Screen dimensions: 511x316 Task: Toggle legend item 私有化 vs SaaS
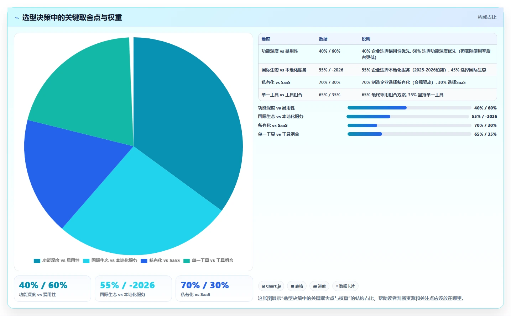pos(160,261)
